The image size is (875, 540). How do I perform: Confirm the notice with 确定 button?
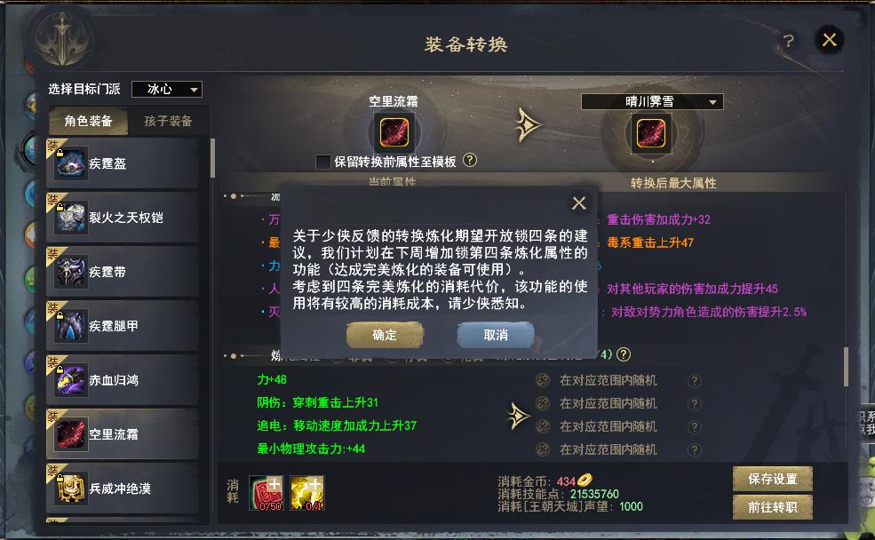coord(385,335)
